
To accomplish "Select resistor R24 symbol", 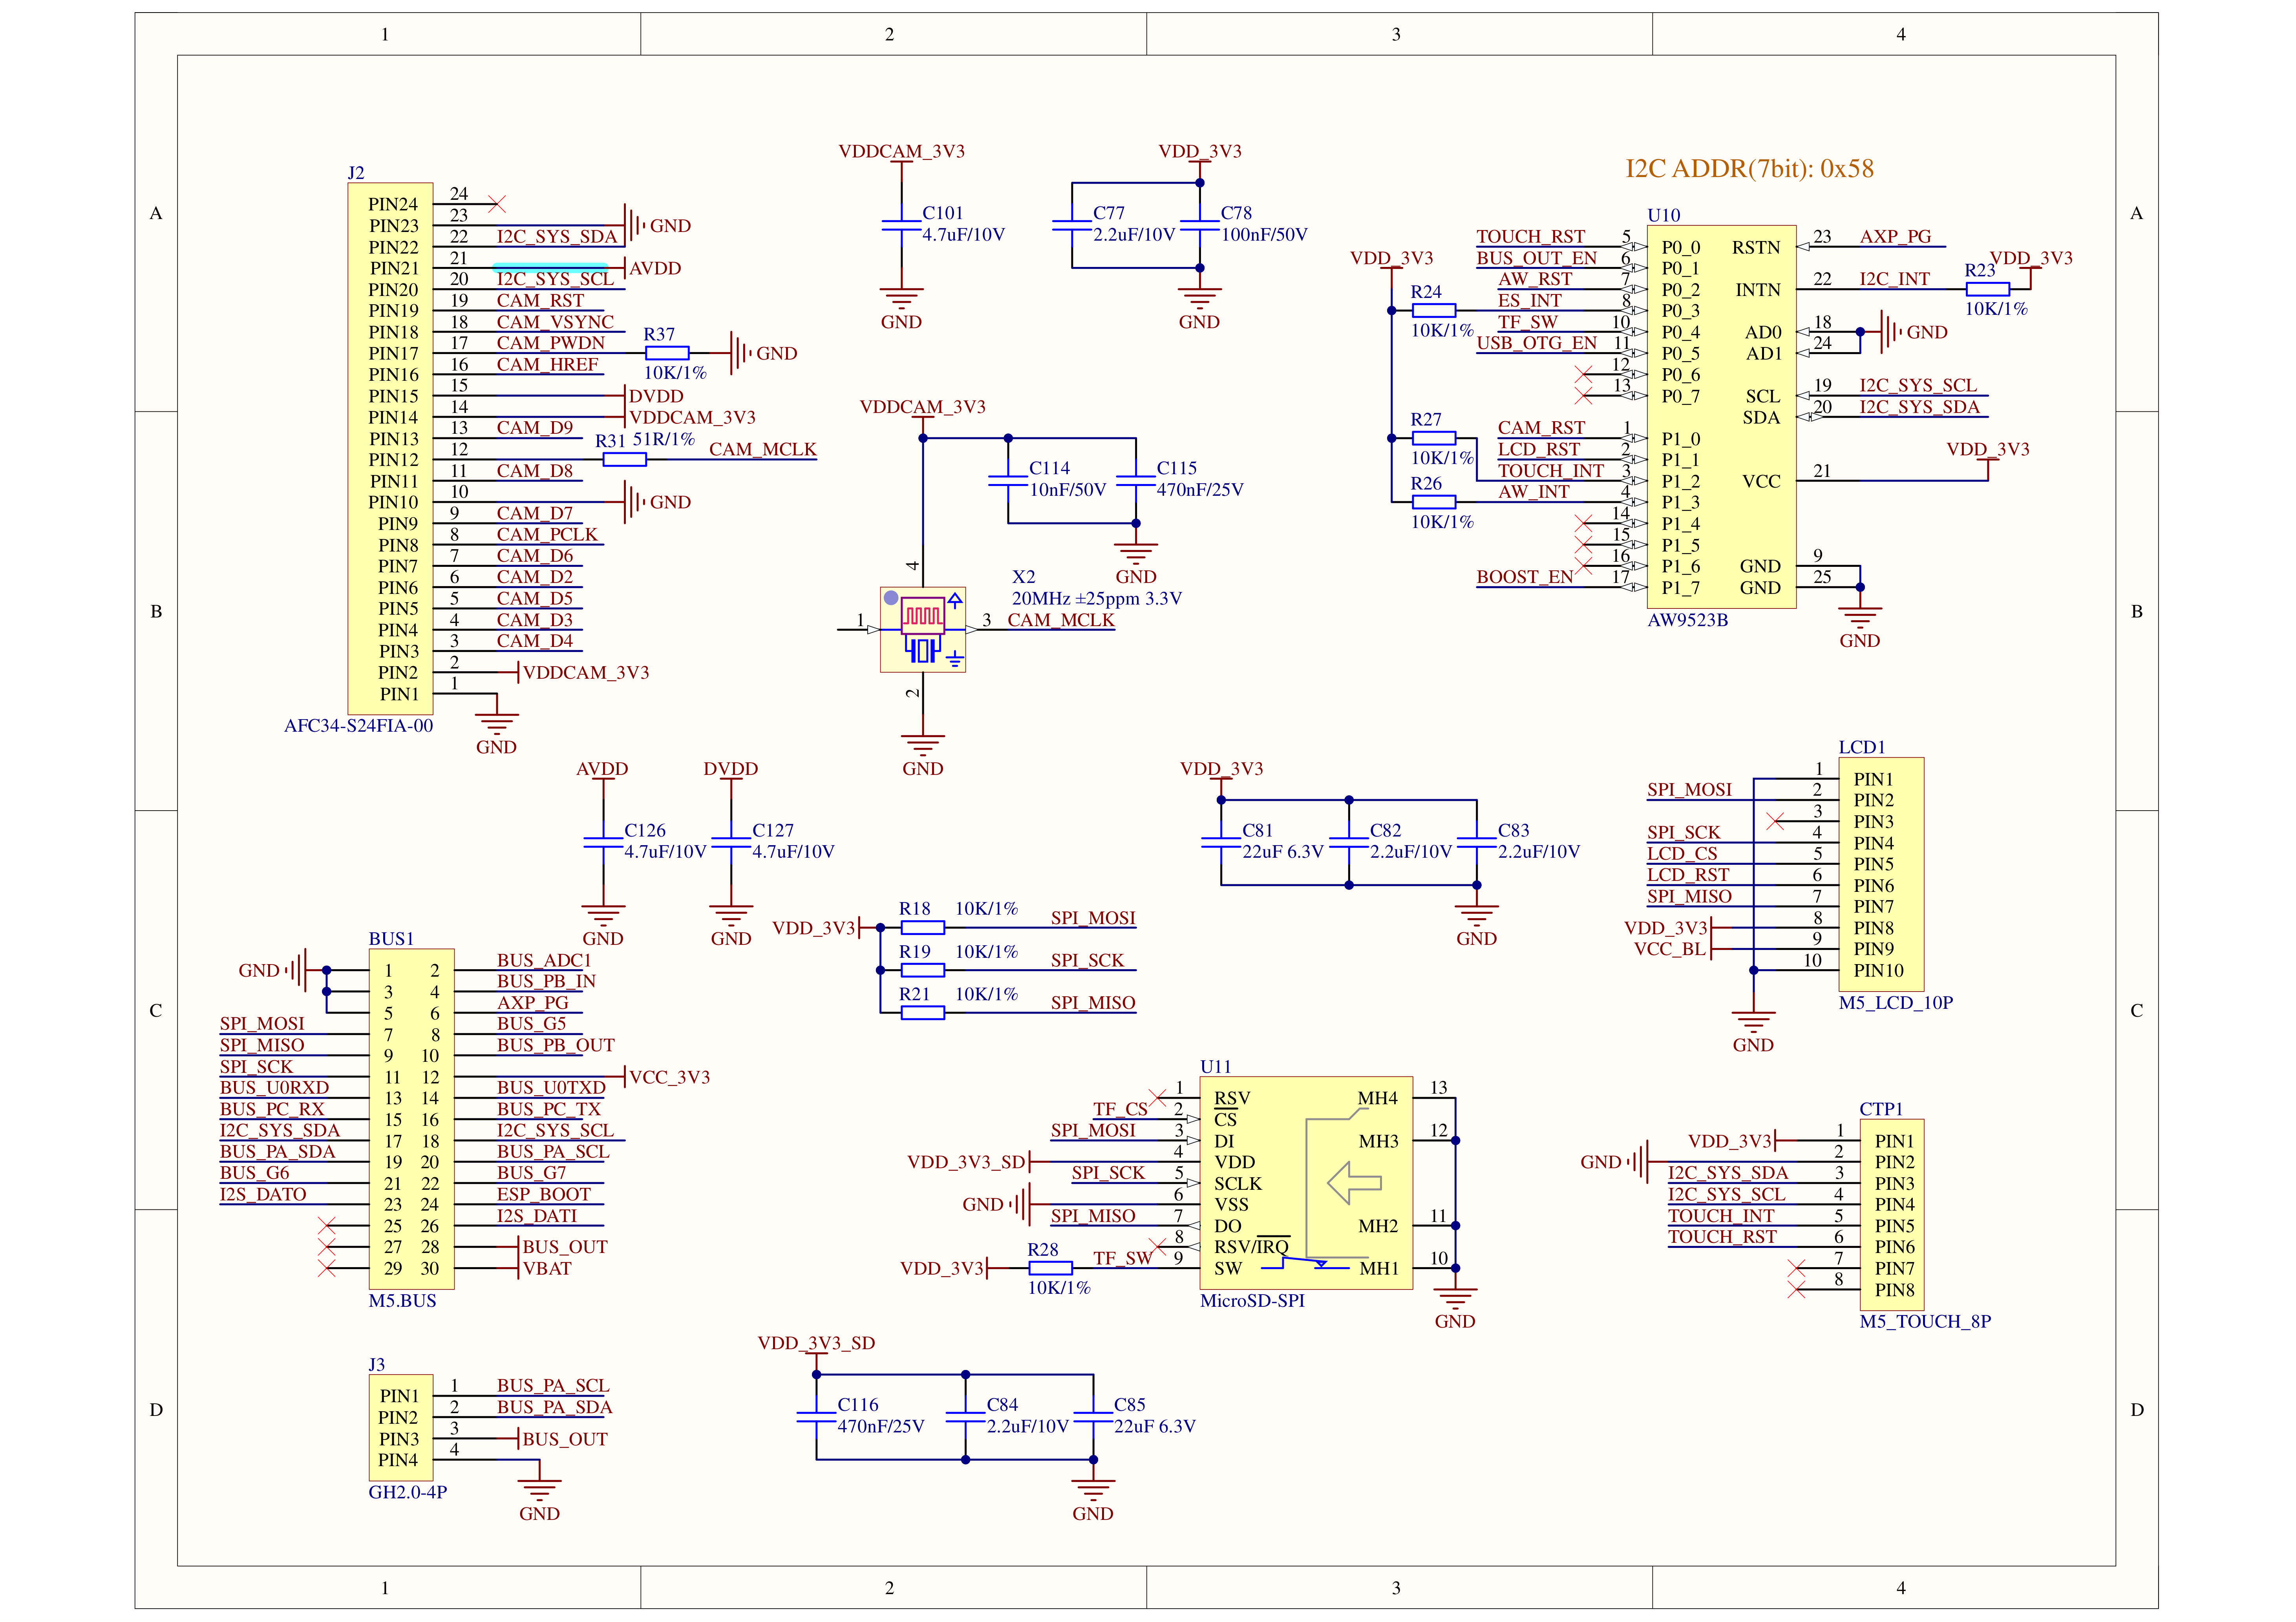I will pyautogui.click(x=1433, y=310).
